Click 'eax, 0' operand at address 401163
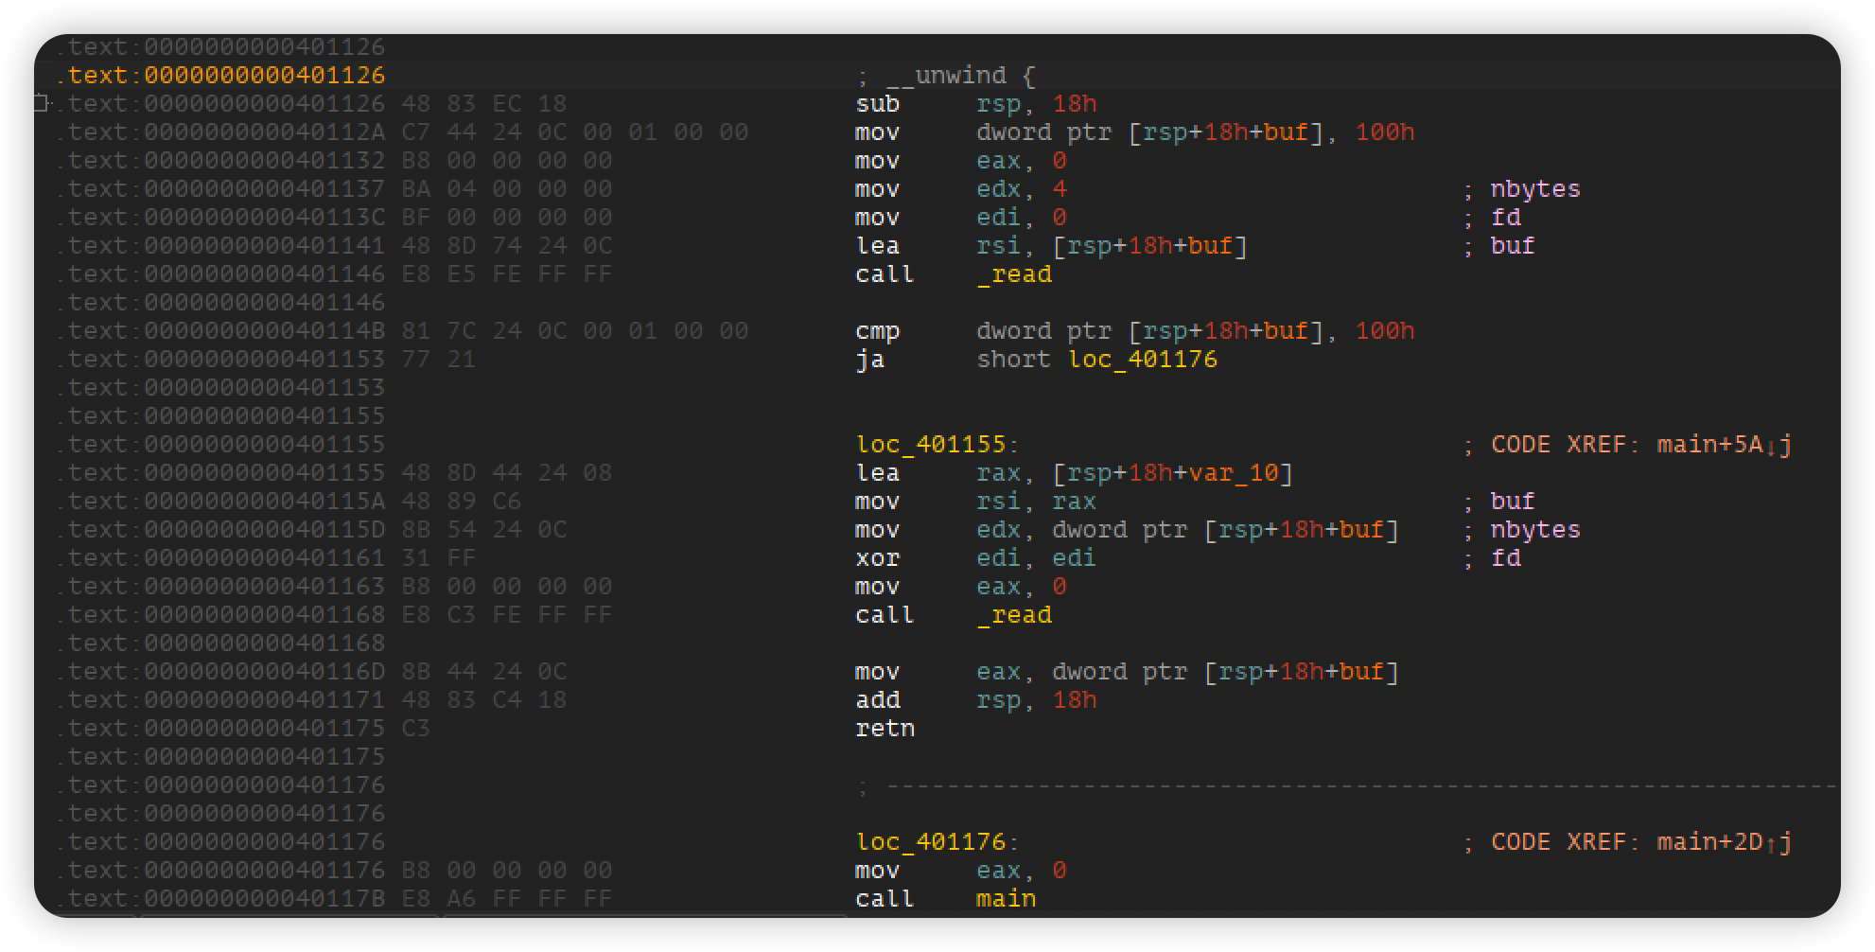 click(x=1022, y=586)
